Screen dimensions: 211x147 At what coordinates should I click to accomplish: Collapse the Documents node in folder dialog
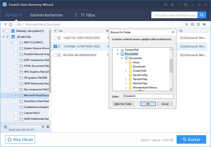[118, 54]
